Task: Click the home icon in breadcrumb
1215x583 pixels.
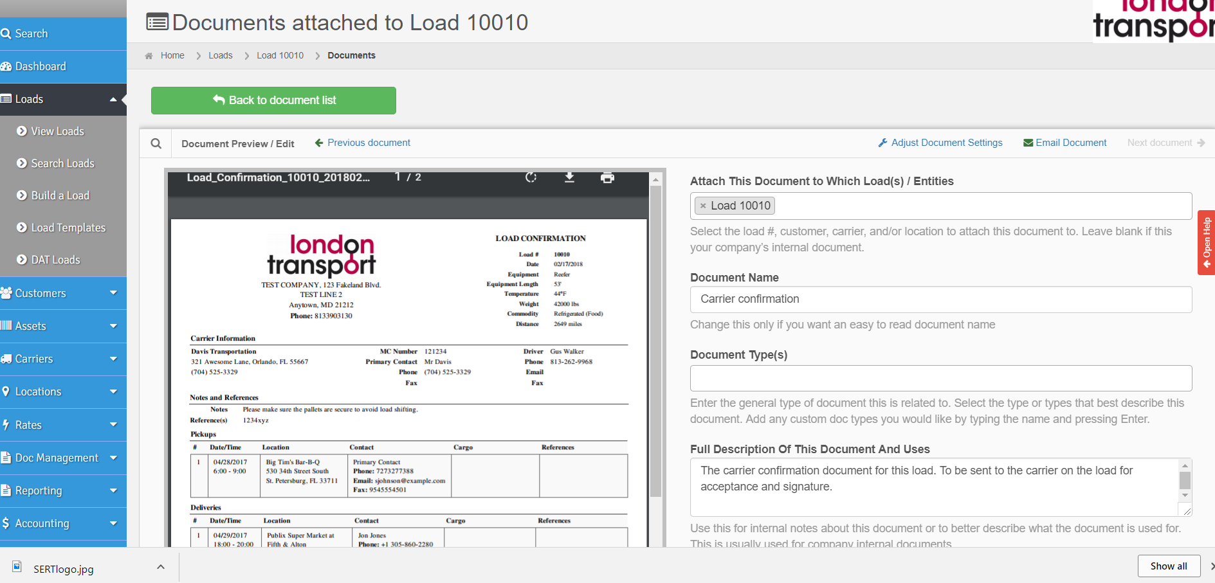Action: tap(149, 56)
